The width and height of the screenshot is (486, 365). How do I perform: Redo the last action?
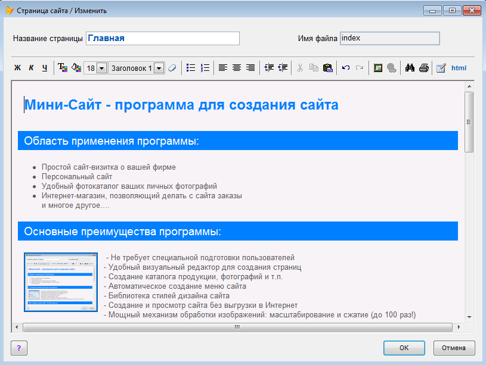coord(360,68)
